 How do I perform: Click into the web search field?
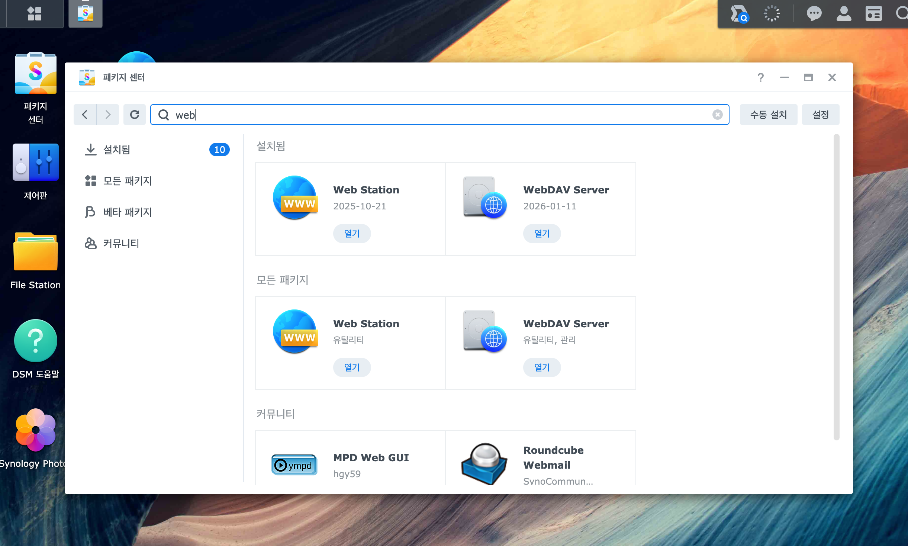439,115
